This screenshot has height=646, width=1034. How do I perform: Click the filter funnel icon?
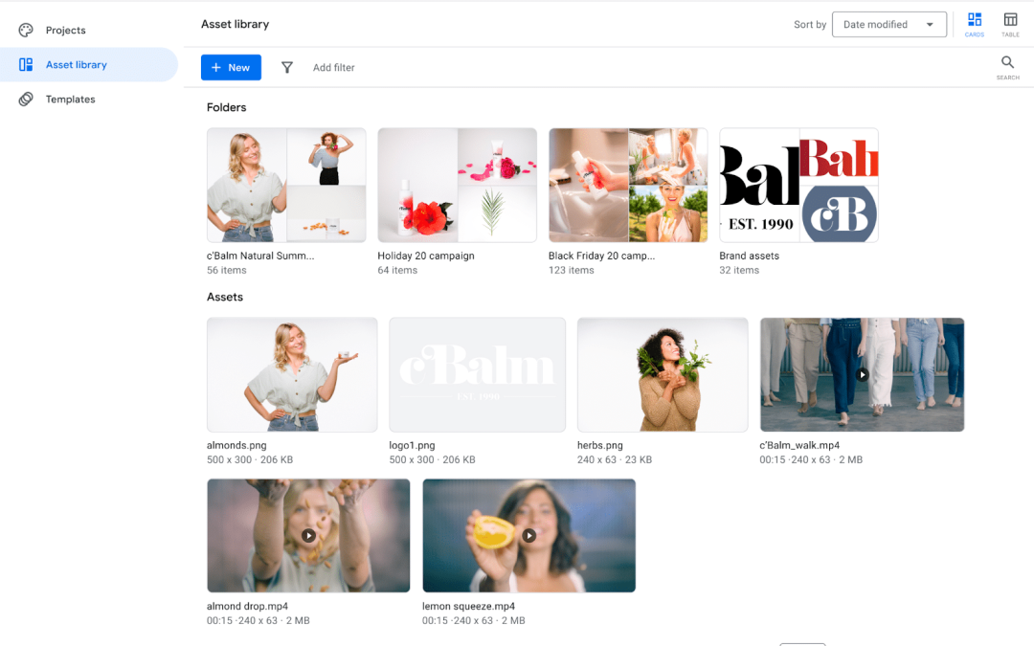tap(286, 67)
